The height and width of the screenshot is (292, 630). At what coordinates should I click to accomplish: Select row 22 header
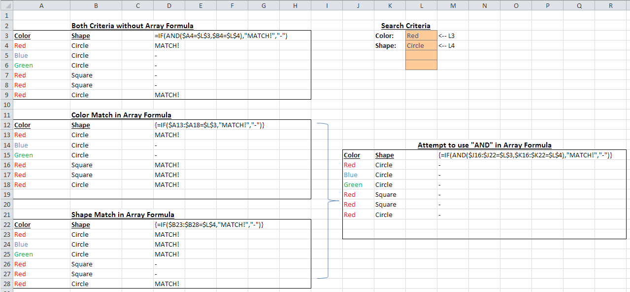point(6,224)
